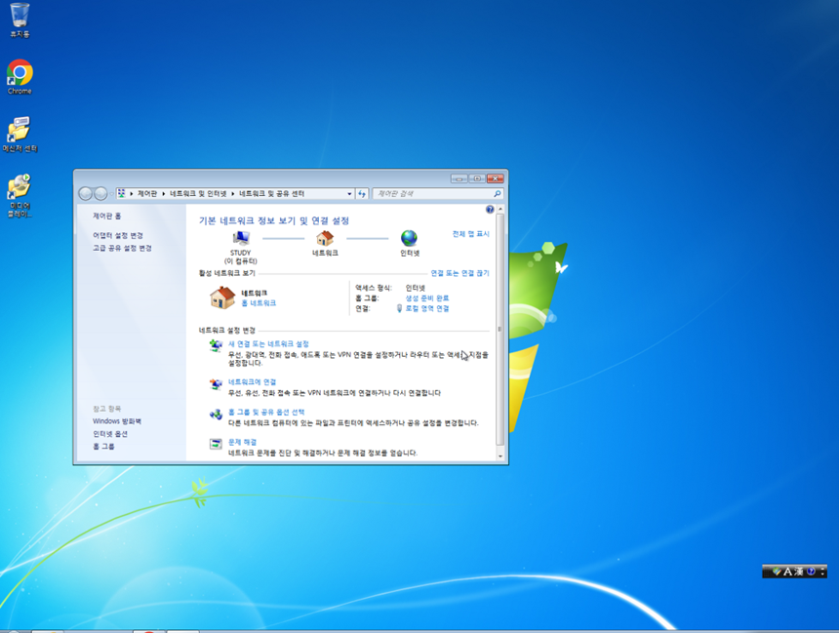Click the STUDY computer icon in network map
The image size is (839, 633).
click(241, 238)
